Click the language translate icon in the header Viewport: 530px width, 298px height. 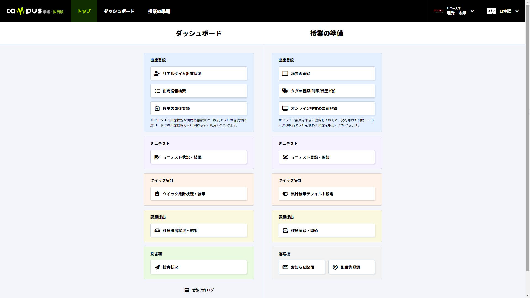click(x=491, y=11)
